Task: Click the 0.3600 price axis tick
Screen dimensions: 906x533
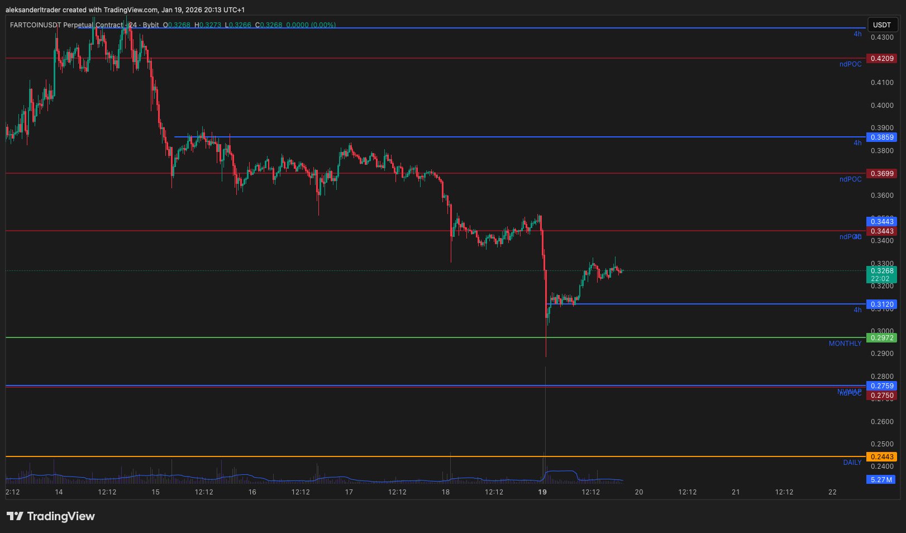Action: (x=882, y=196)
